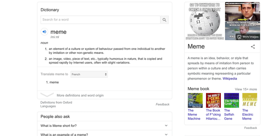Open the French translation language dropdown
262x136 pixels.
(89, 74)
